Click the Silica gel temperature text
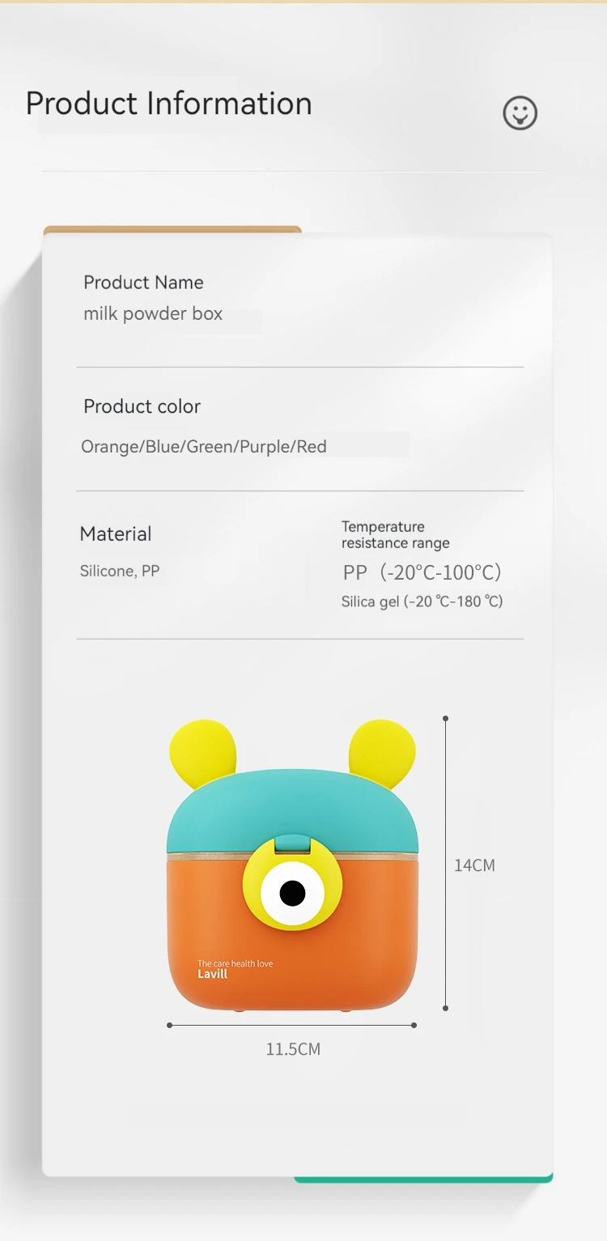The height and width of the screenshot is (1241, 607). pyautogui.click(x=422, y=601)
